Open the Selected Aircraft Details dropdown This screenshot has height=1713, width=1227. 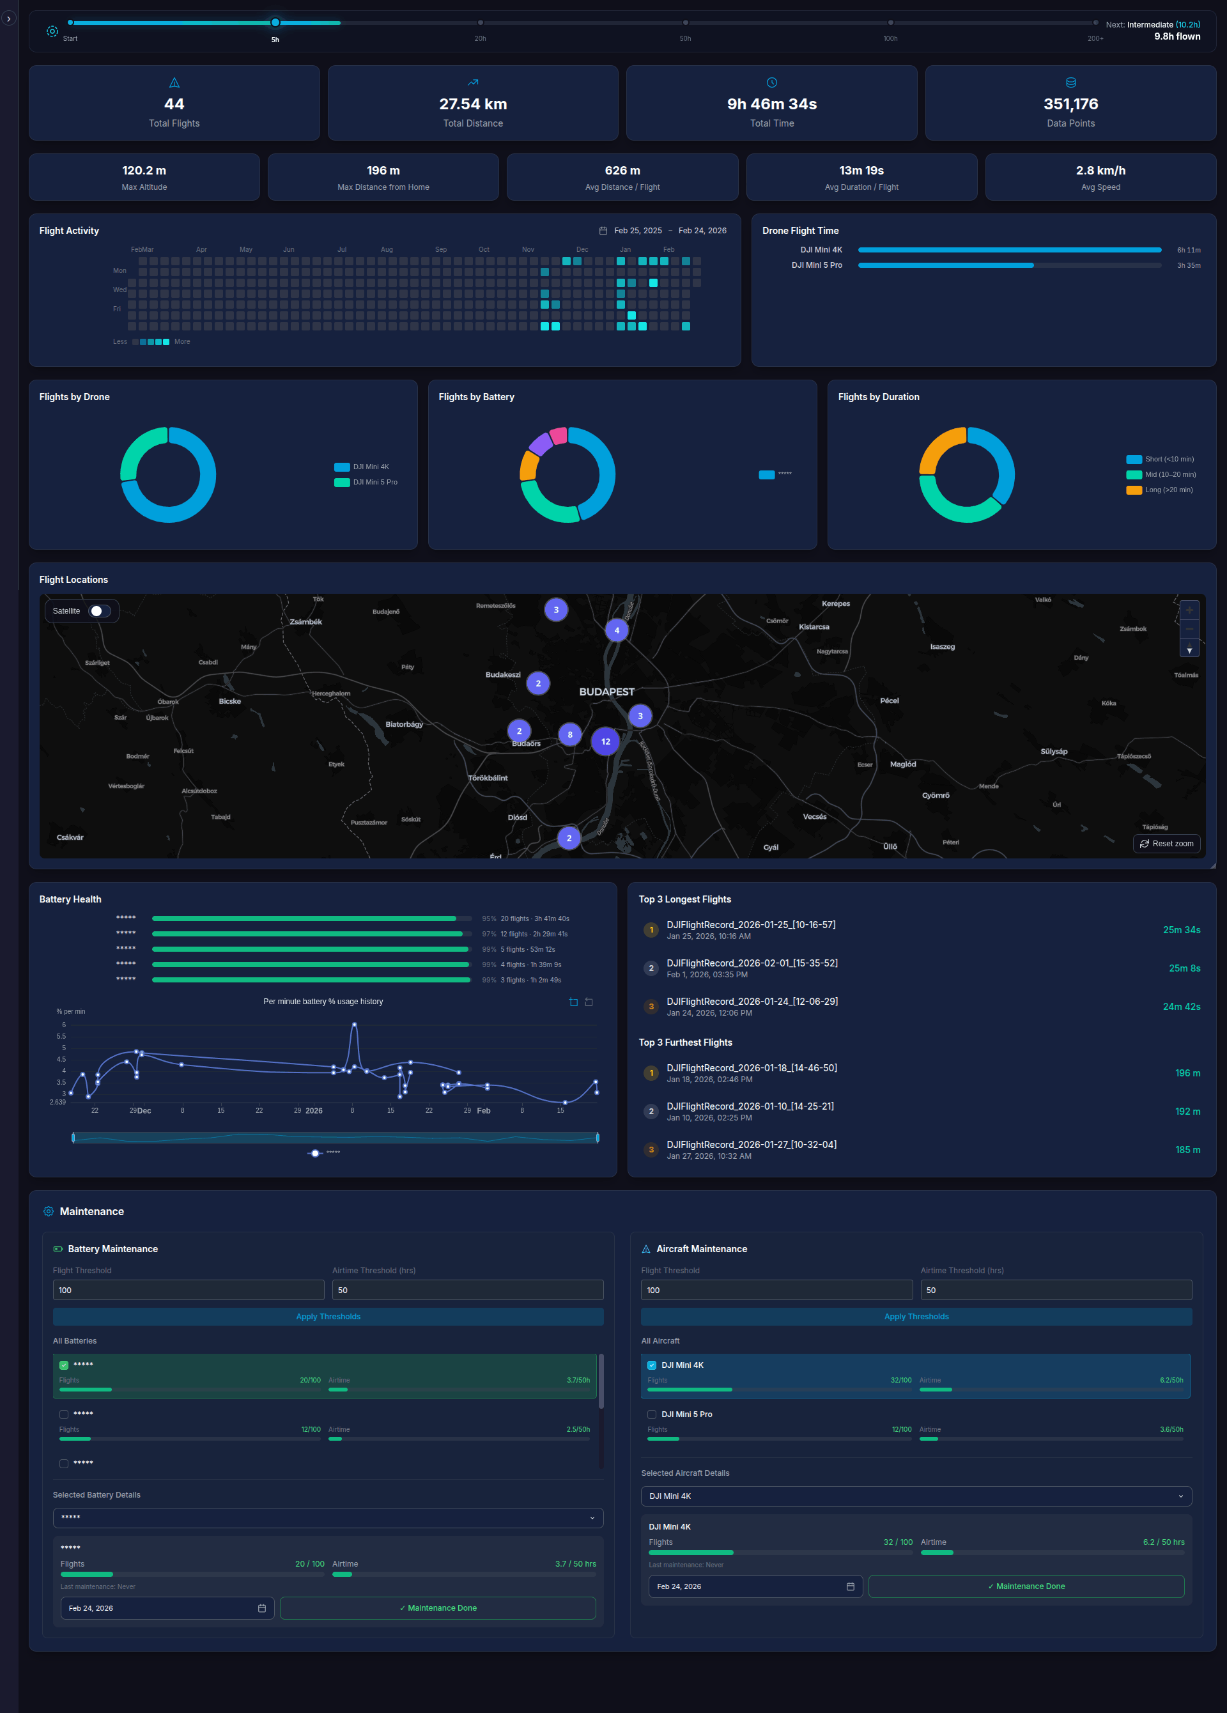tap(916, 1496)
